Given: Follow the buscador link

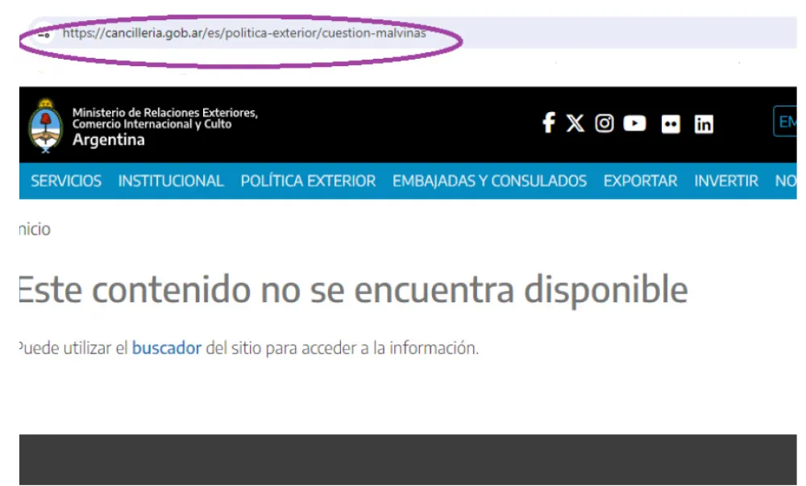Looking at the screenshot, I should 167,348.
